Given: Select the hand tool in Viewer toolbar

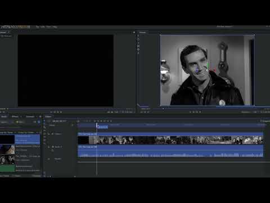Looking at the screenshot, I should tap(138, 39).
